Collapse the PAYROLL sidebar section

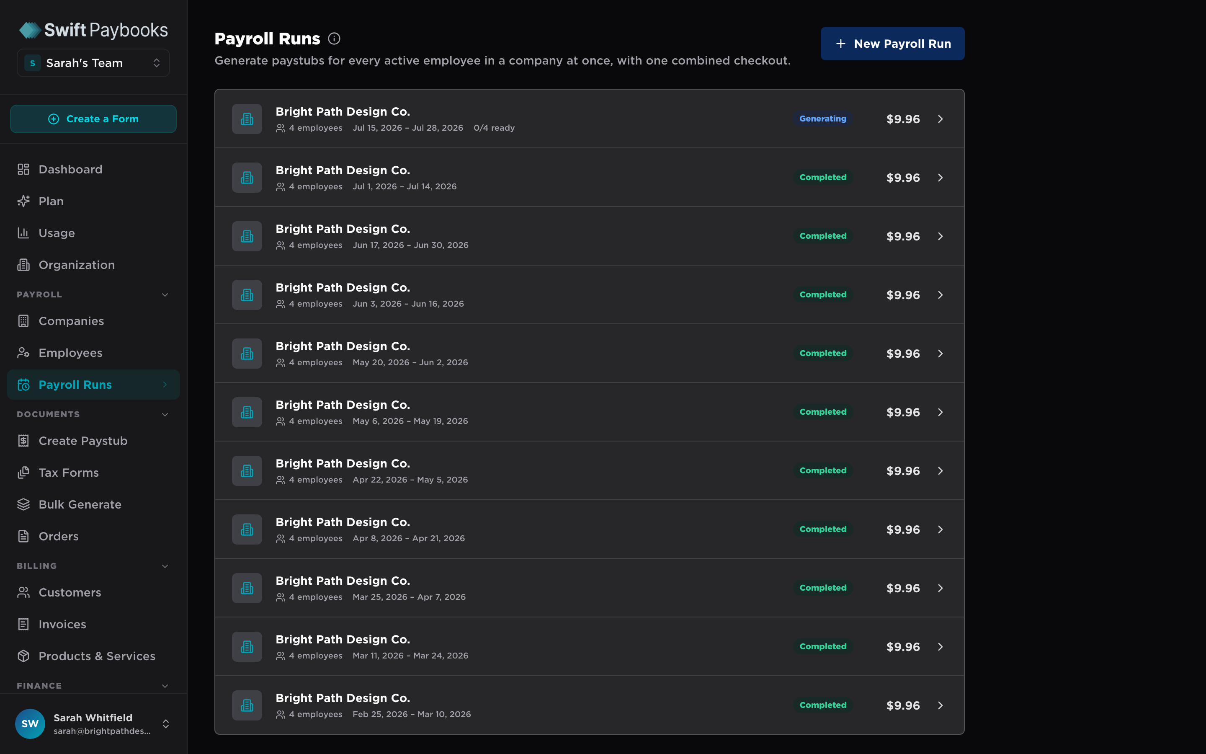pyautogui.click(x=165, y=295)
